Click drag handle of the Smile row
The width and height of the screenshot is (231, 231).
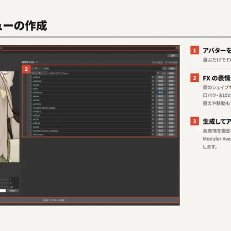30,104
